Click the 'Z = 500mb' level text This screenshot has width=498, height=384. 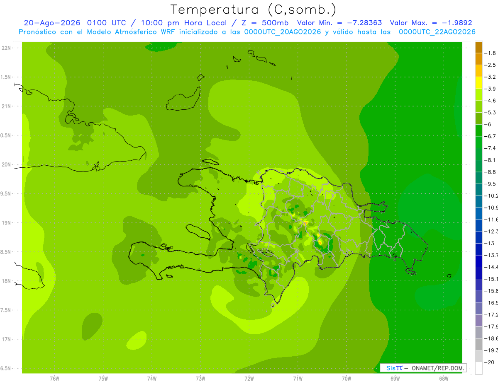[266, 23]
